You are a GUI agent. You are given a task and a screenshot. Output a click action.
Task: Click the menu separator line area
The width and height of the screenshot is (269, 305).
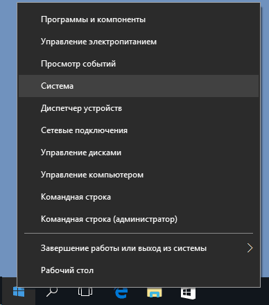pos(139,234)
